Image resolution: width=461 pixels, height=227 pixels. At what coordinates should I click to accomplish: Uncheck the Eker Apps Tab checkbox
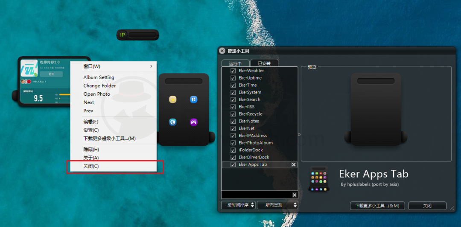click(233, 165)
